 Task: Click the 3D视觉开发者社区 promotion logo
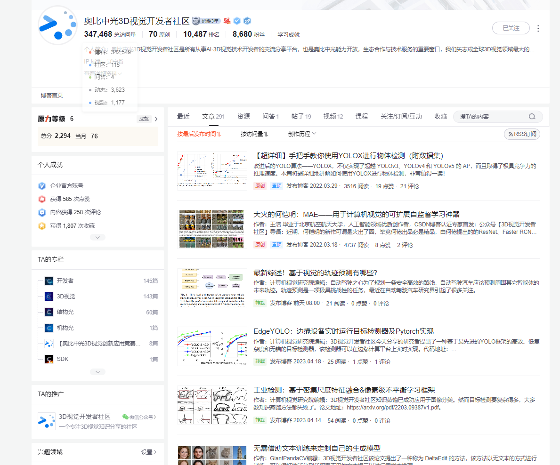[x=47, y=421]
